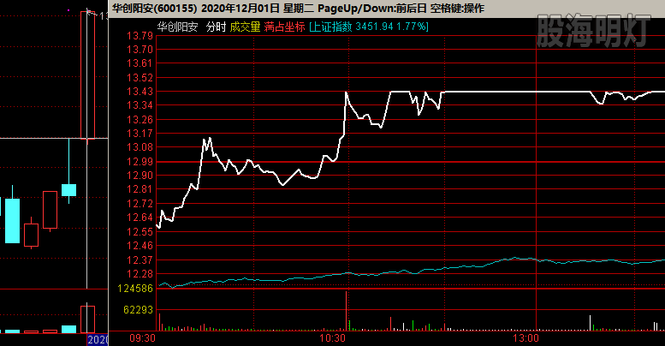Select the small cyan candlestick with long upper wick
Image resolution: width=665 pixels, height=346 pixels.
pyautogui.click(x=68, y=190)
